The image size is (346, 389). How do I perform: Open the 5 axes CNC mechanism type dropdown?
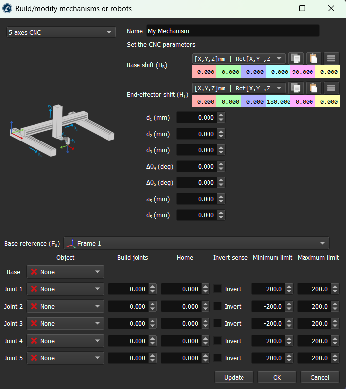point(61,33)
